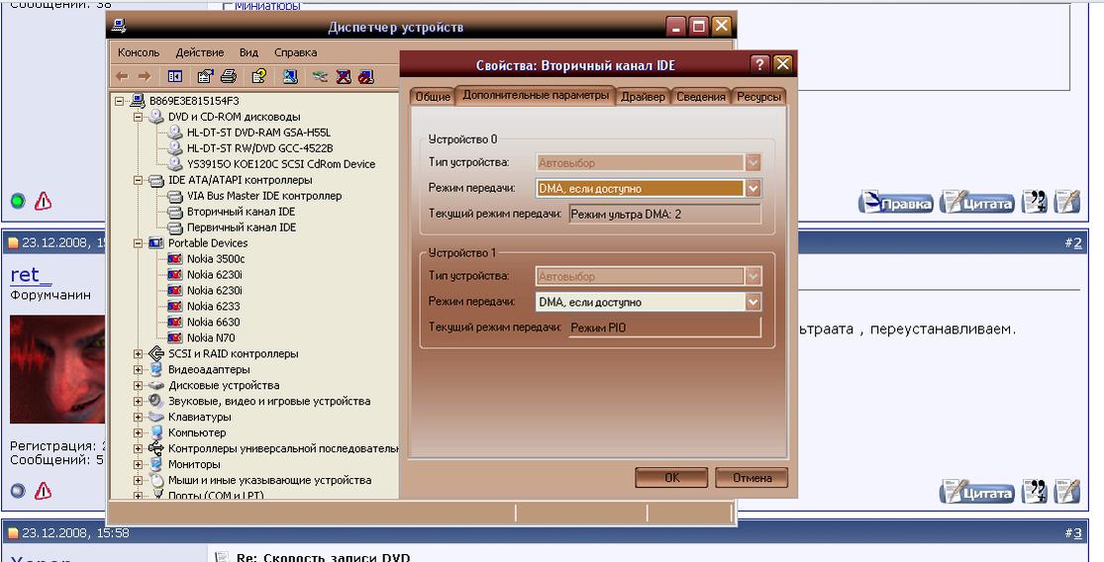Image resolution: width=1104 pixels, height=562 pixels.
Task: Click the Uninstall device toolbar icon
Action: 343,76
